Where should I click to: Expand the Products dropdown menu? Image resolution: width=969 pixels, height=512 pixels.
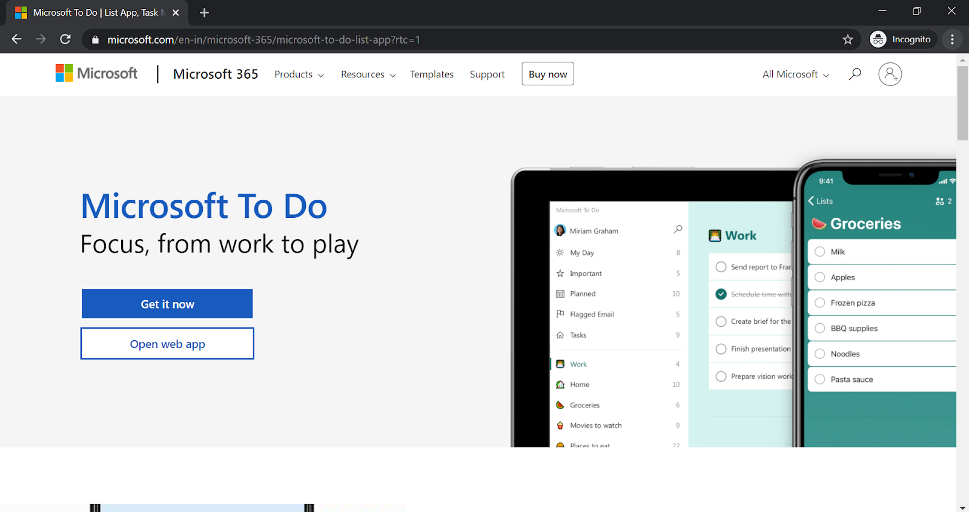pos(299,74)
